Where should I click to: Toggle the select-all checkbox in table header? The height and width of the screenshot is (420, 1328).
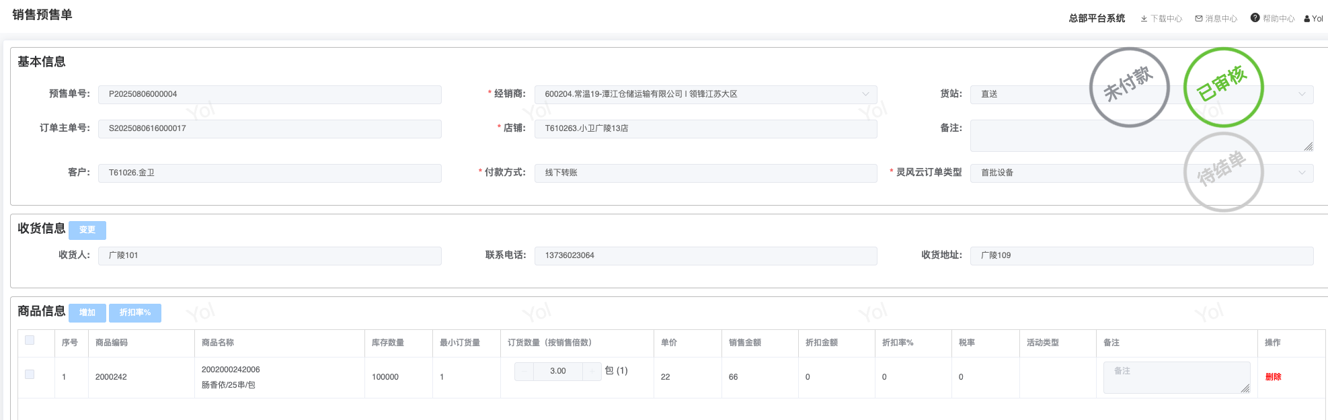click(30, 340)
